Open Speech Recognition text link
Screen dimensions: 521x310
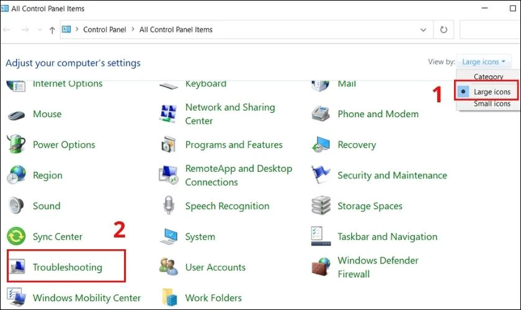(x=227, y=206)
